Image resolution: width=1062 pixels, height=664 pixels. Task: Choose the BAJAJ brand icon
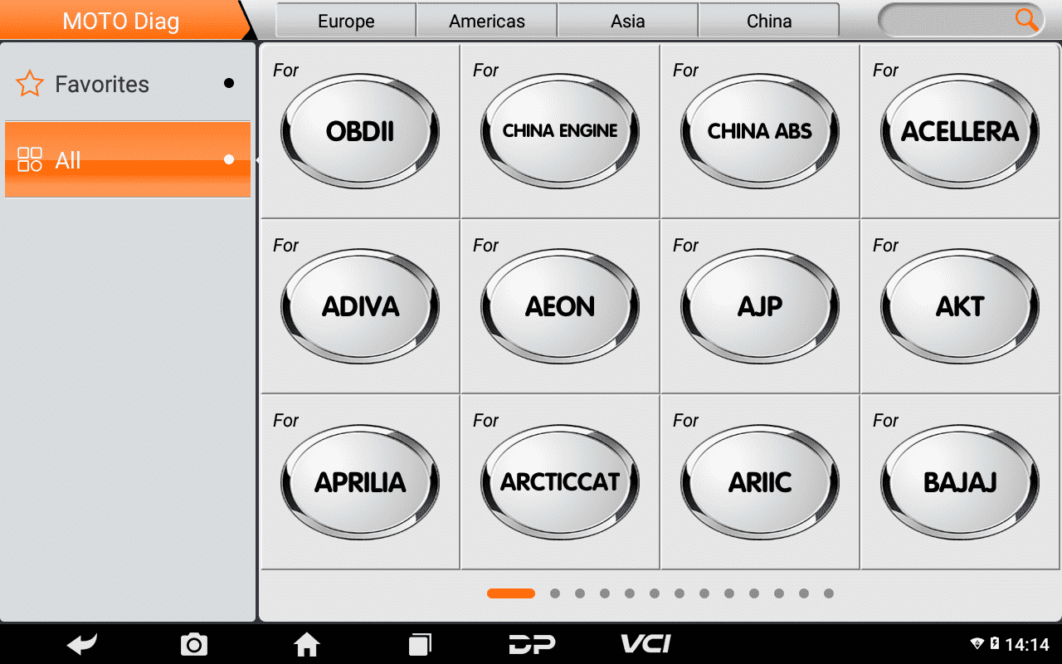960,482
